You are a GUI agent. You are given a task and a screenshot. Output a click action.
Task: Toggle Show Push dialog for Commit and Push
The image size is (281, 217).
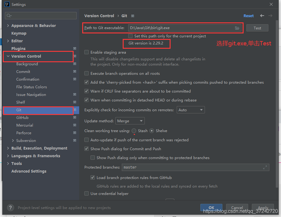[87, 149]
